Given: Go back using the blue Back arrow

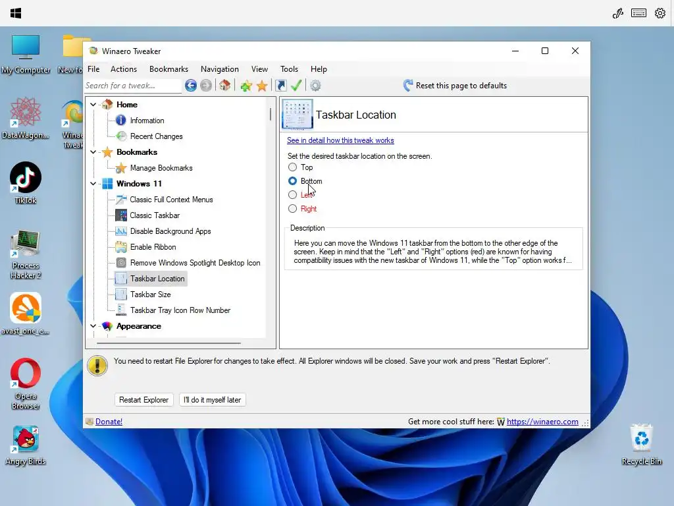Looking at the screenshot, I should point(190,86).
